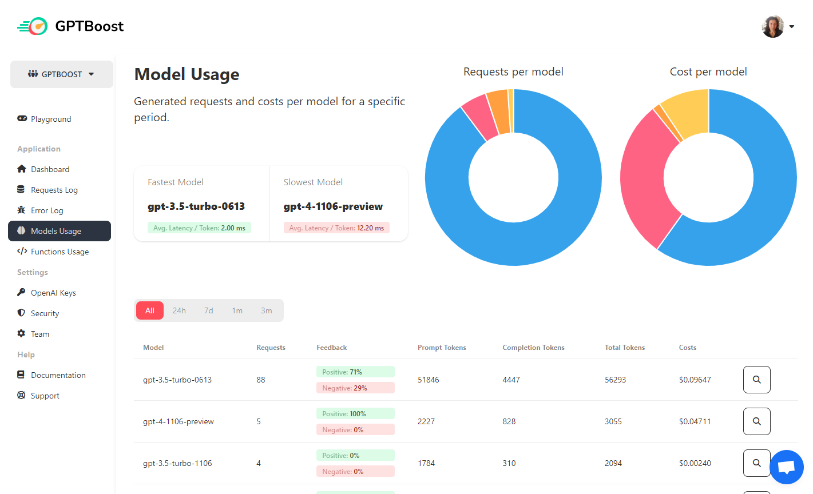Click the Team gear icon
Viewport: 813px width, 494px height.
coord(21,333)
